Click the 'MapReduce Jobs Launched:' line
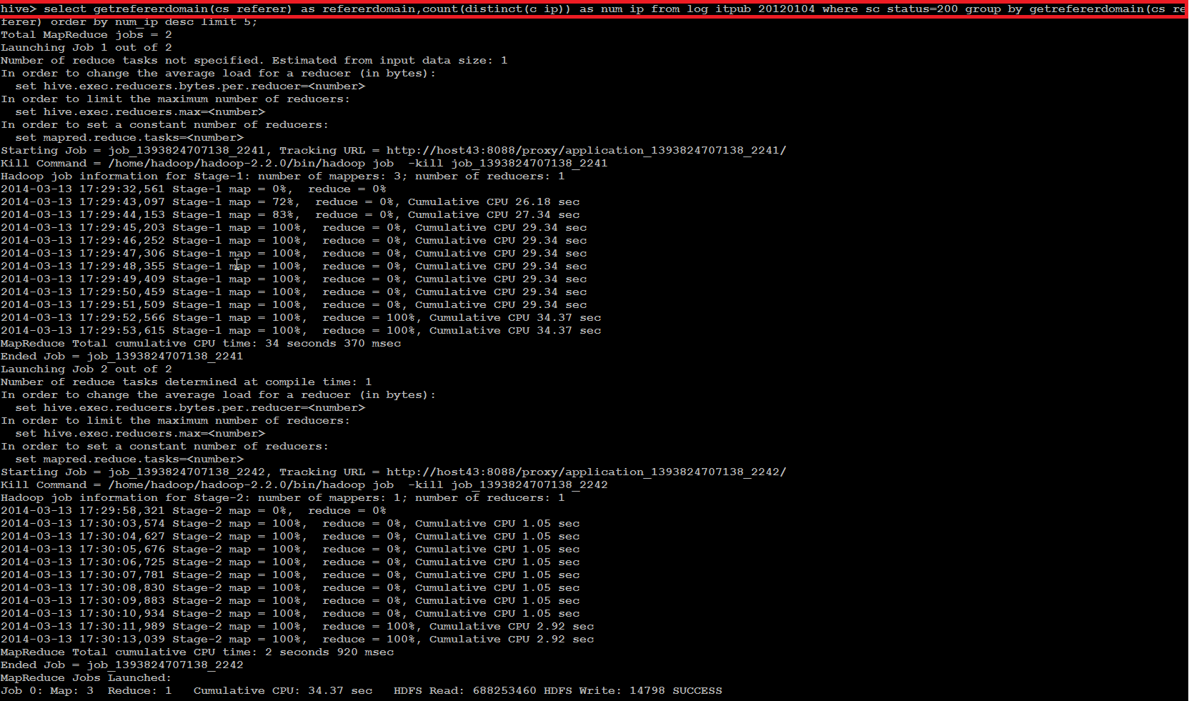The height and width of the screenshot is (701, 1189). [x=86, y=678]
